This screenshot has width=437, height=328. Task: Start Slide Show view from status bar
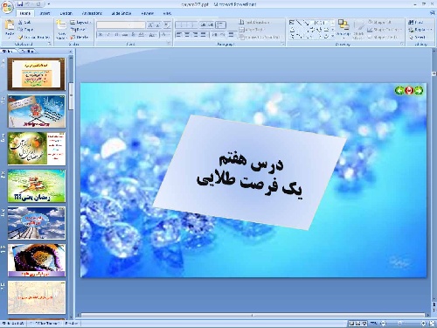tap(364, 324)
